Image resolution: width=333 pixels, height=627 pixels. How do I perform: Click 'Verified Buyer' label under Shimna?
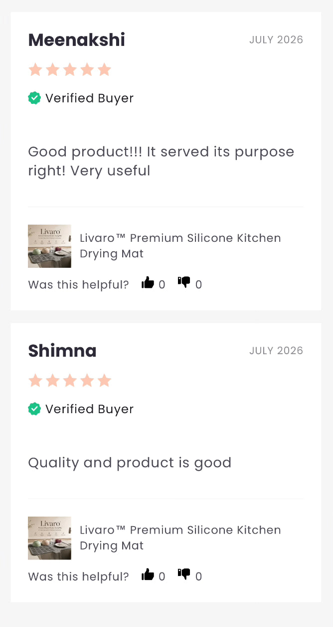click(x=90, y=409)
